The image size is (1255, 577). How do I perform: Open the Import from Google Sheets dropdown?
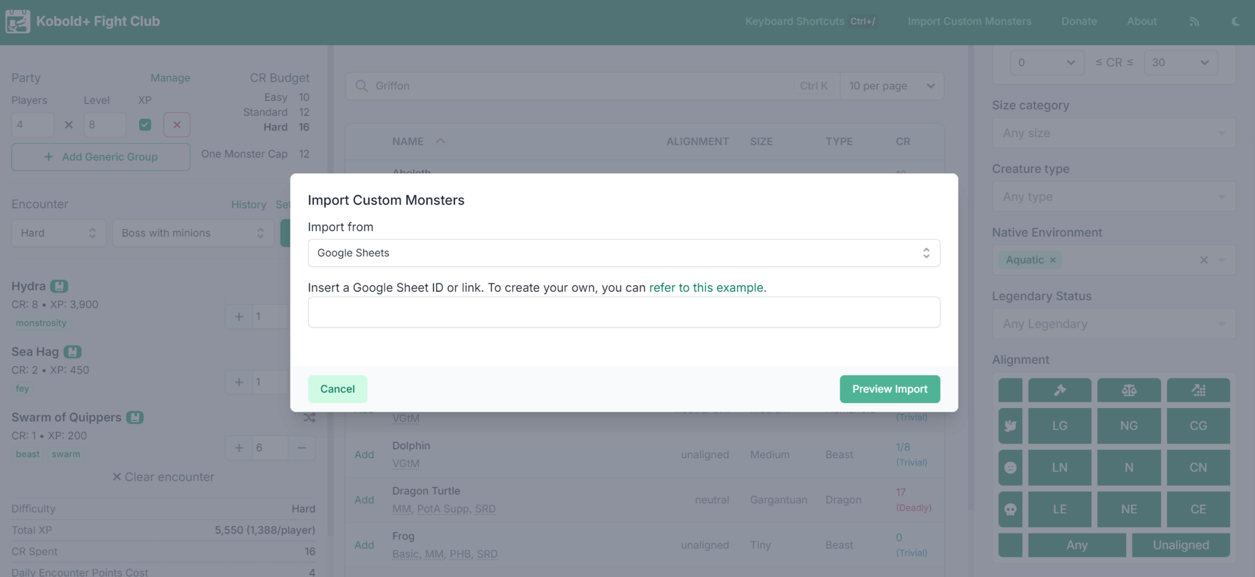(x=623, y=253)
